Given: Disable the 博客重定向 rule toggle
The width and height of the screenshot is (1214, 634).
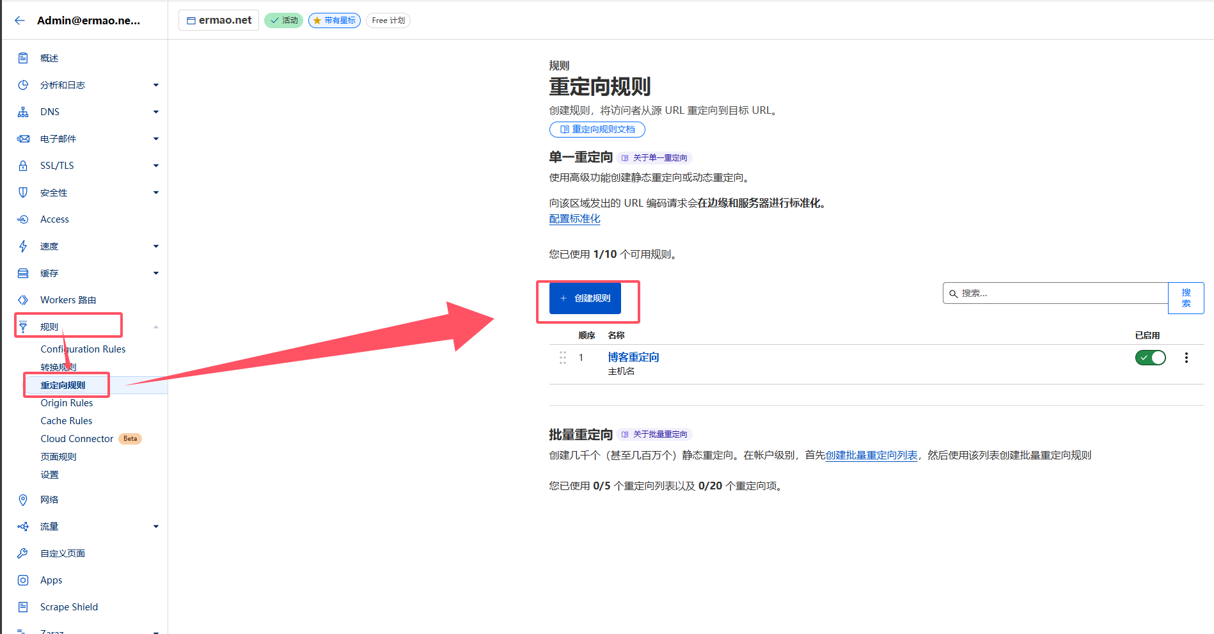Looking at the screenshot, I should (1150, 358).
